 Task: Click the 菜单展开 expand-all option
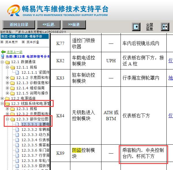tap(12, 42)
